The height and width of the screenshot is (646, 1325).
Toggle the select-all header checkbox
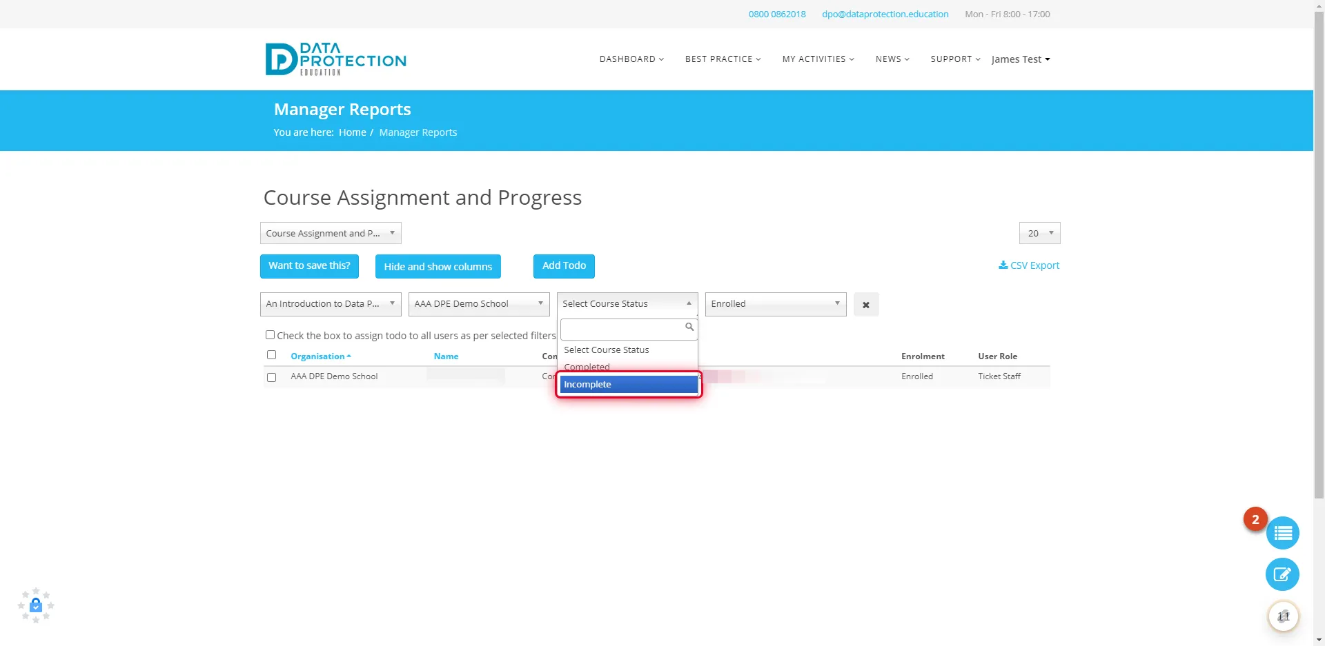coord(271,355)
